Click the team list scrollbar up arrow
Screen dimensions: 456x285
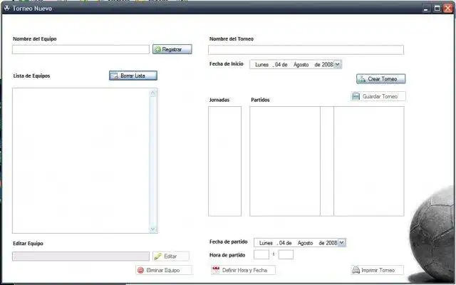(x=153, y=93)
